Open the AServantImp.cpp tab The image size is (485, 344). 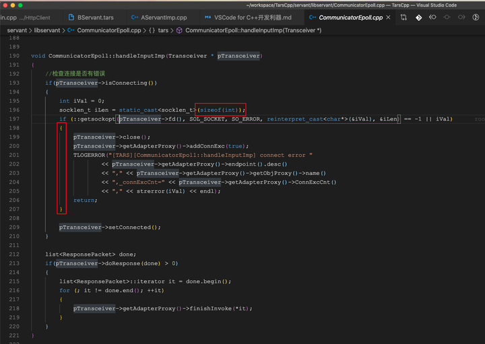coord(159,18)
